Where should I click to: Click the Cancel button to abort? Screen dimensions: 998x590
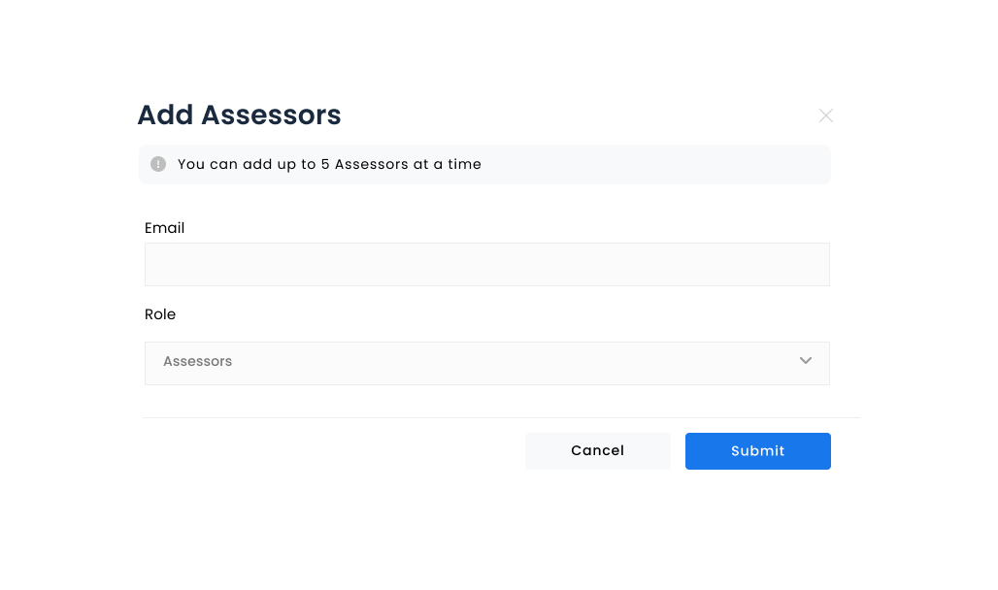click(x=597, y=450)
